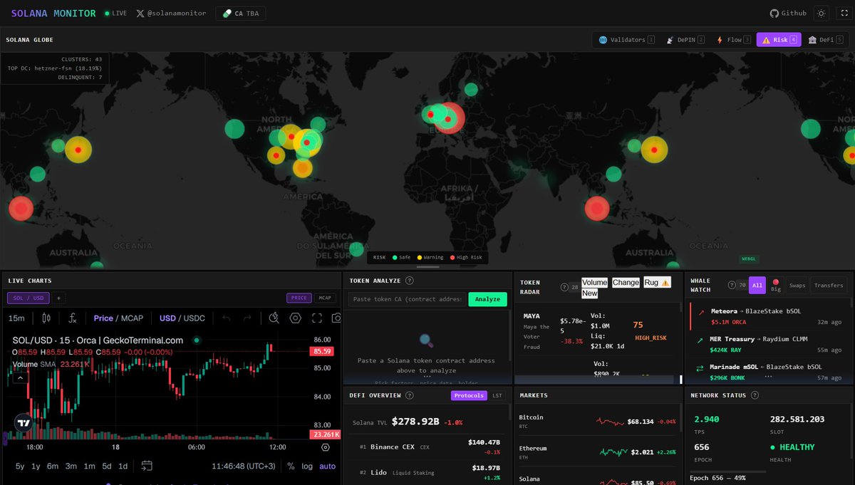Toggle log scale on chart

307,466
